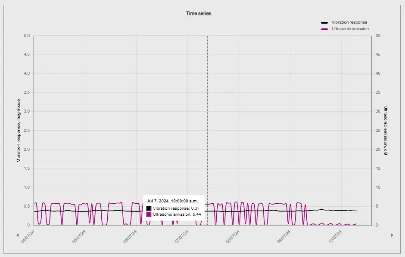Toggle the Vibration response legend entry

tap(349, 22)
